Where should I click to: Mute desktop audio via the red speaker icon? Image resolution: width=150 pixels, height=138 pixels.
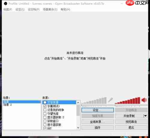click(x=144, y=100)
